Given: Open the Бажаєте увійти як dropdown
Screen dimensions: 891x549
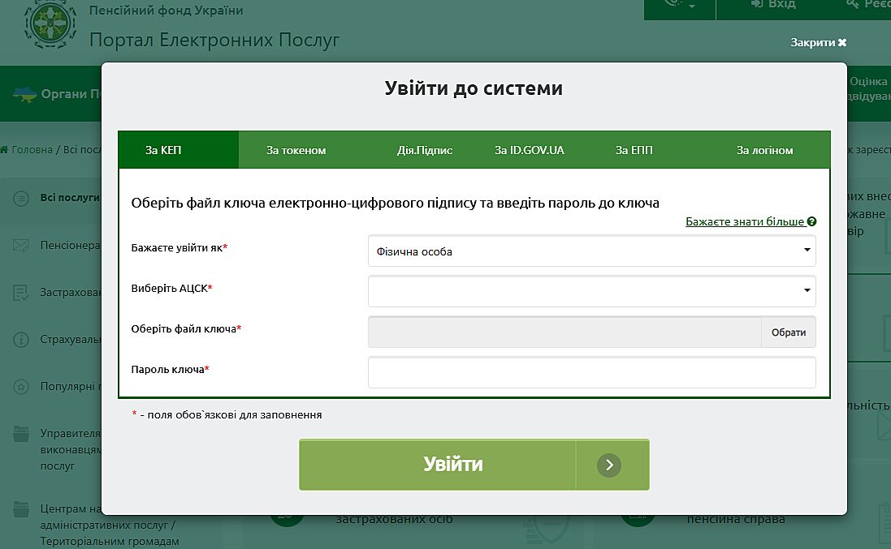Looking at the screenshot, I should pos(591,251).
